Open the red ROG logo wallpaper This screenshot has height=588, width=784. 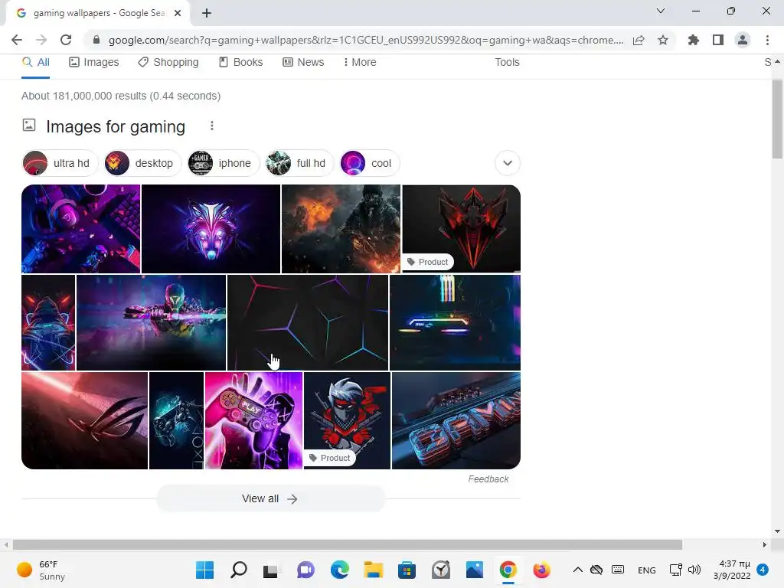(84, 420)
